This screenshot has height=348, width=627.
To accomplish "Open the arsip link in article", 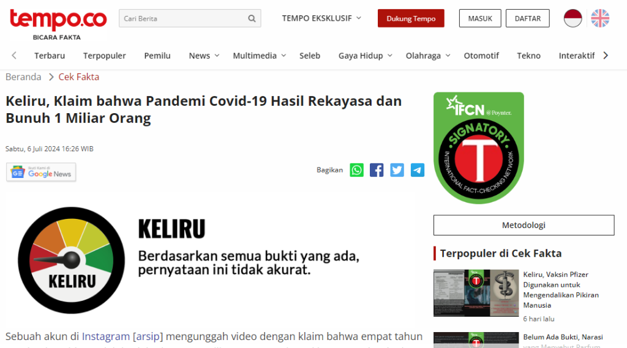I will [148, 336].
